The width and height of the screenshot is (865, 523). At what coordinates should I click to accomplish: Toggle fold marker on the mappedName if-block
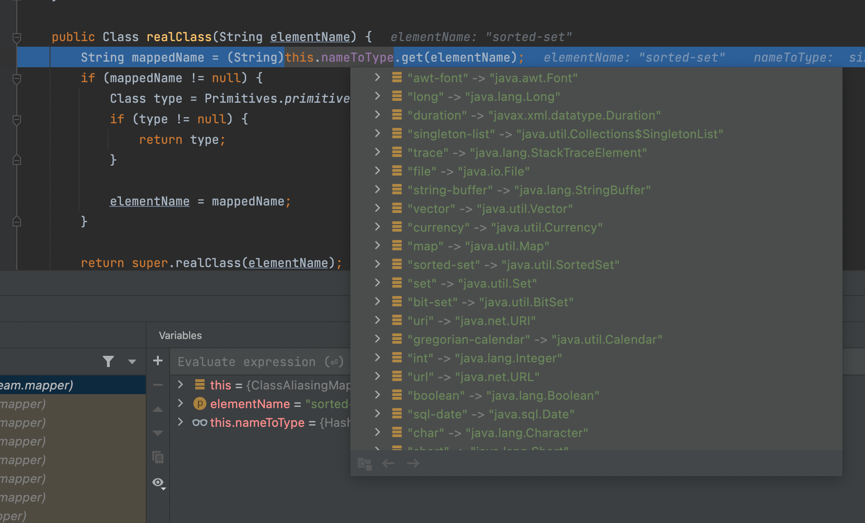[x=17, y=78]
